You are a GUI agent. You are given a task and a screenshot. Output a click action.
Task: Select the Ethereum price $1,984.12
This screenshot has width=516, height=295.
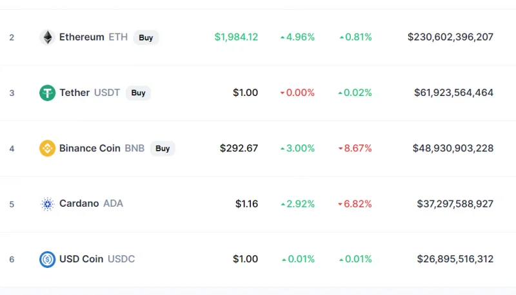236,37
